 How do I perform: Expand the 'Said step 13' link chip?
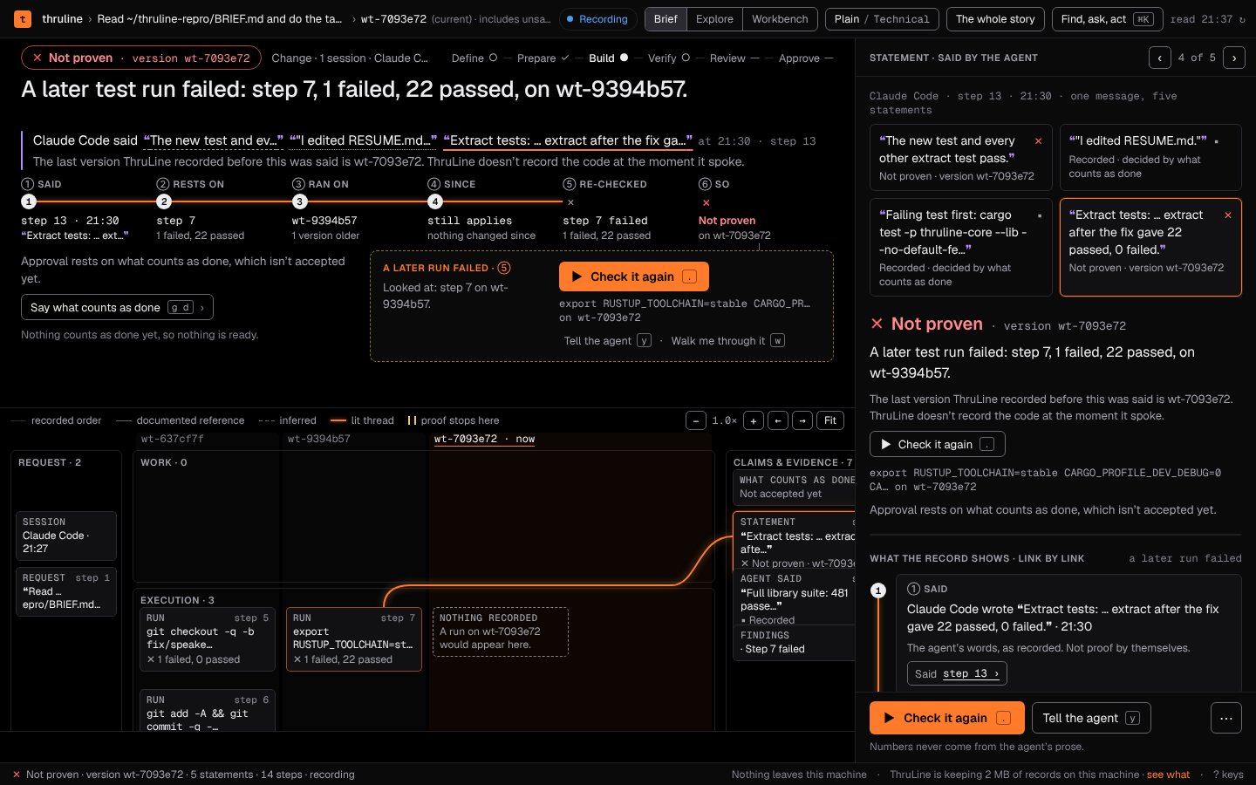[957, 673]
